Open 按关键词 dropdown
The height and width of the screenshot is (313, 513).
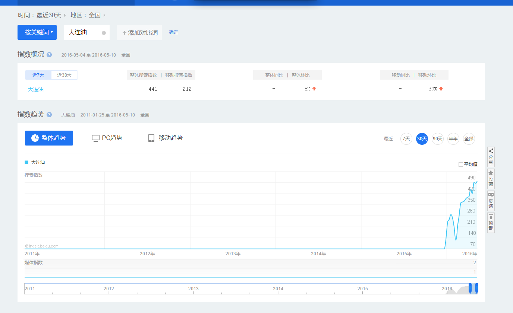click(37, 32)
